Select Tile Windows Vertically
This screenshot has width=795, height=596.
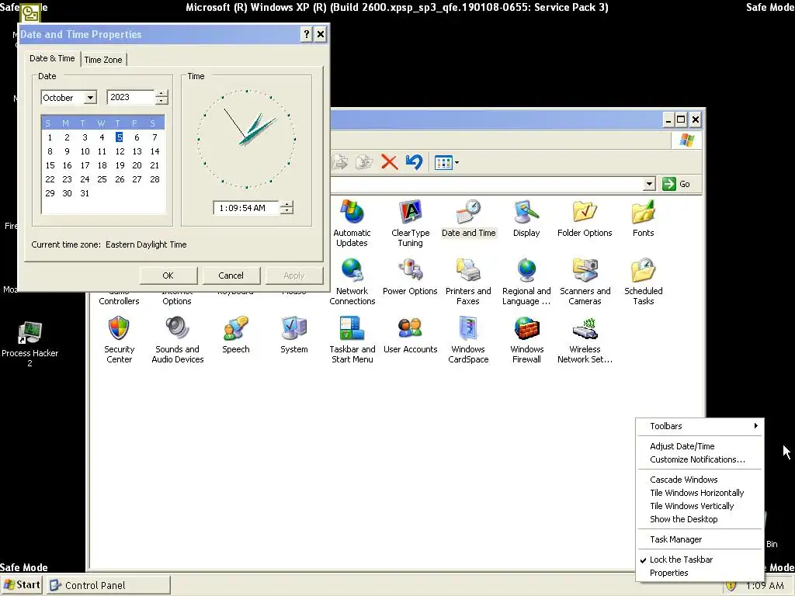pos(700,506)
